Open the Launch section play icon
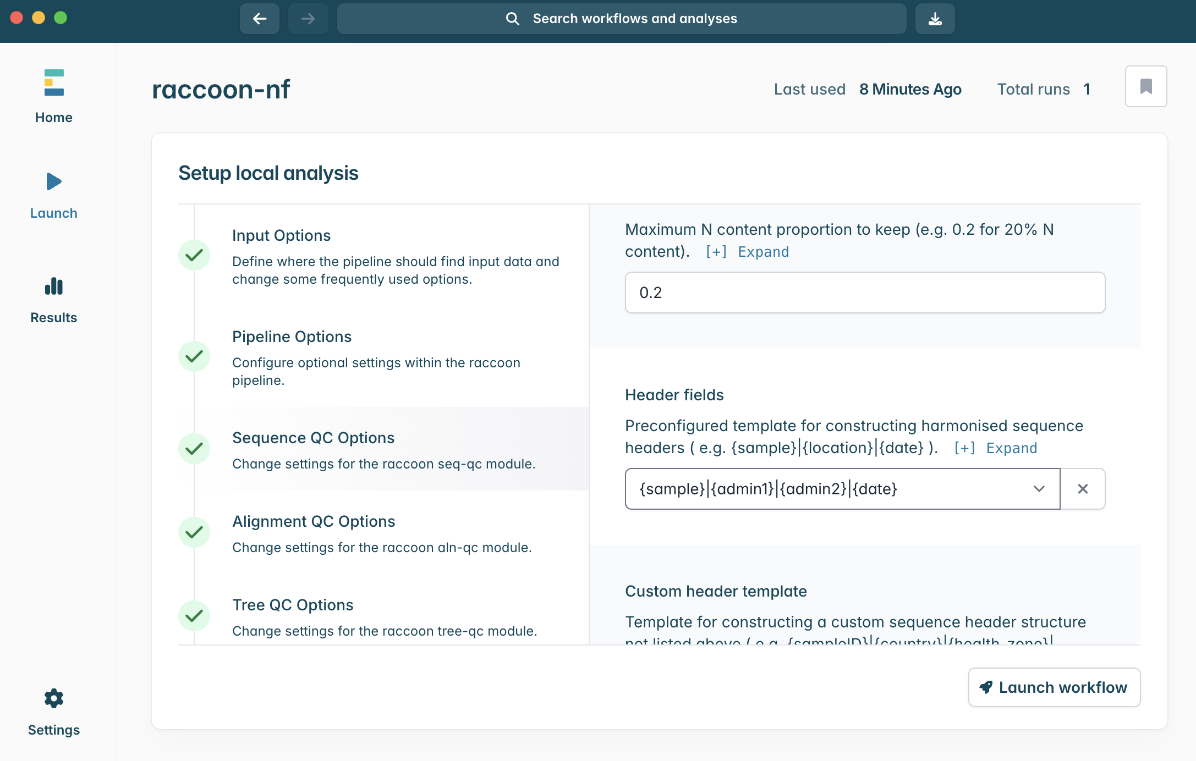 pyautogui.click(x=54, y=181)
